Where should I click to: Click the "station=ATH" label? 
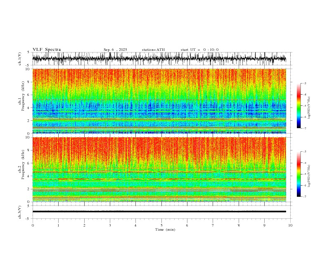[x=153, y=50]
